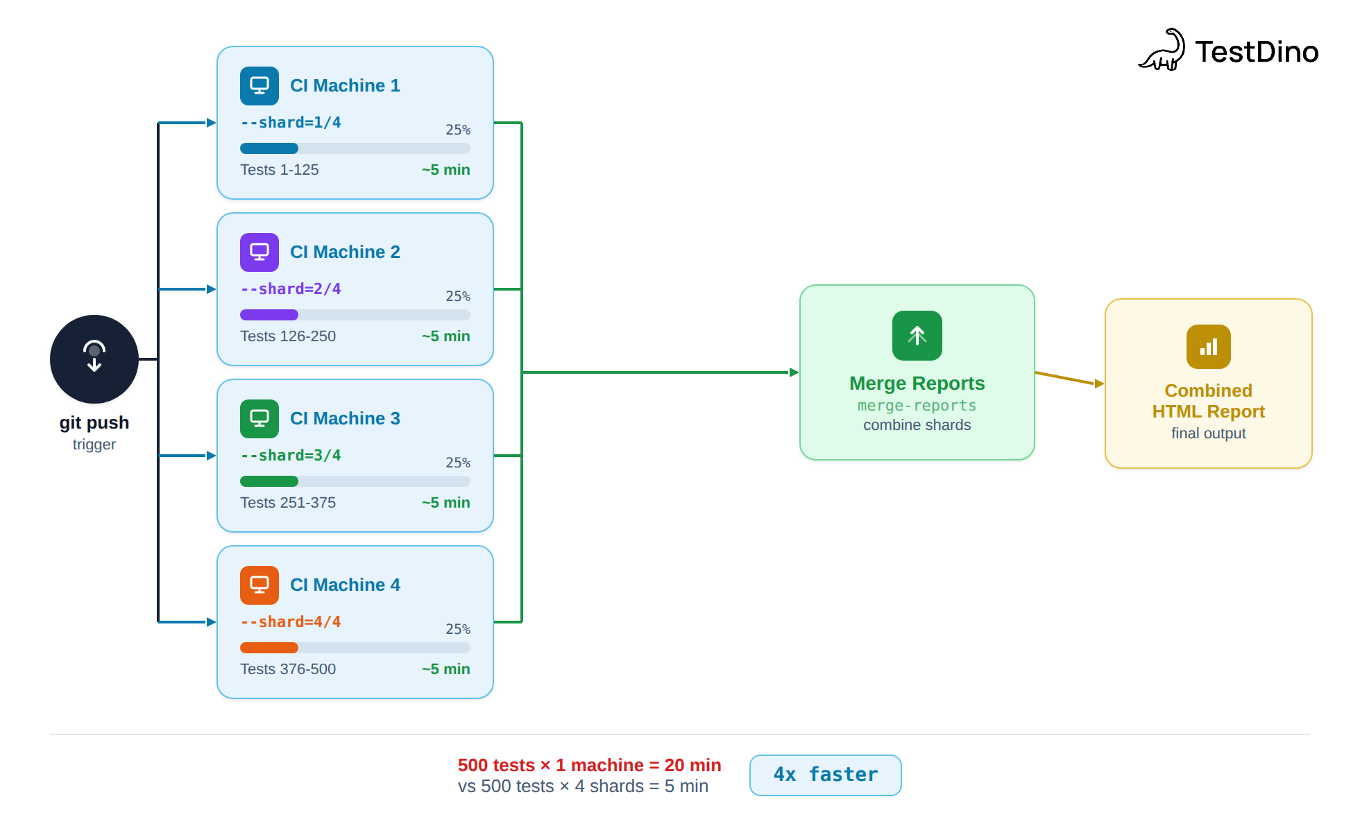The image size is (1360, 835).
Task: Click the Tests 376-500 label
Action: tap(288, 669)
